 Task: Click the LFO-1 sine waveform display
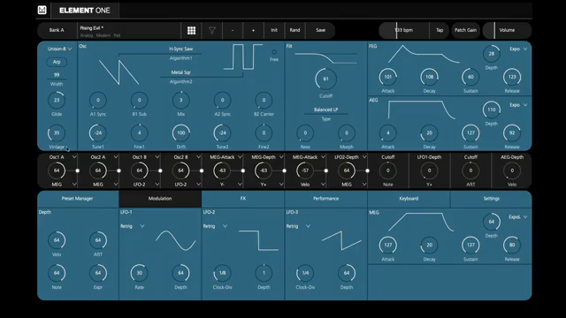click(x=176, y=240)
